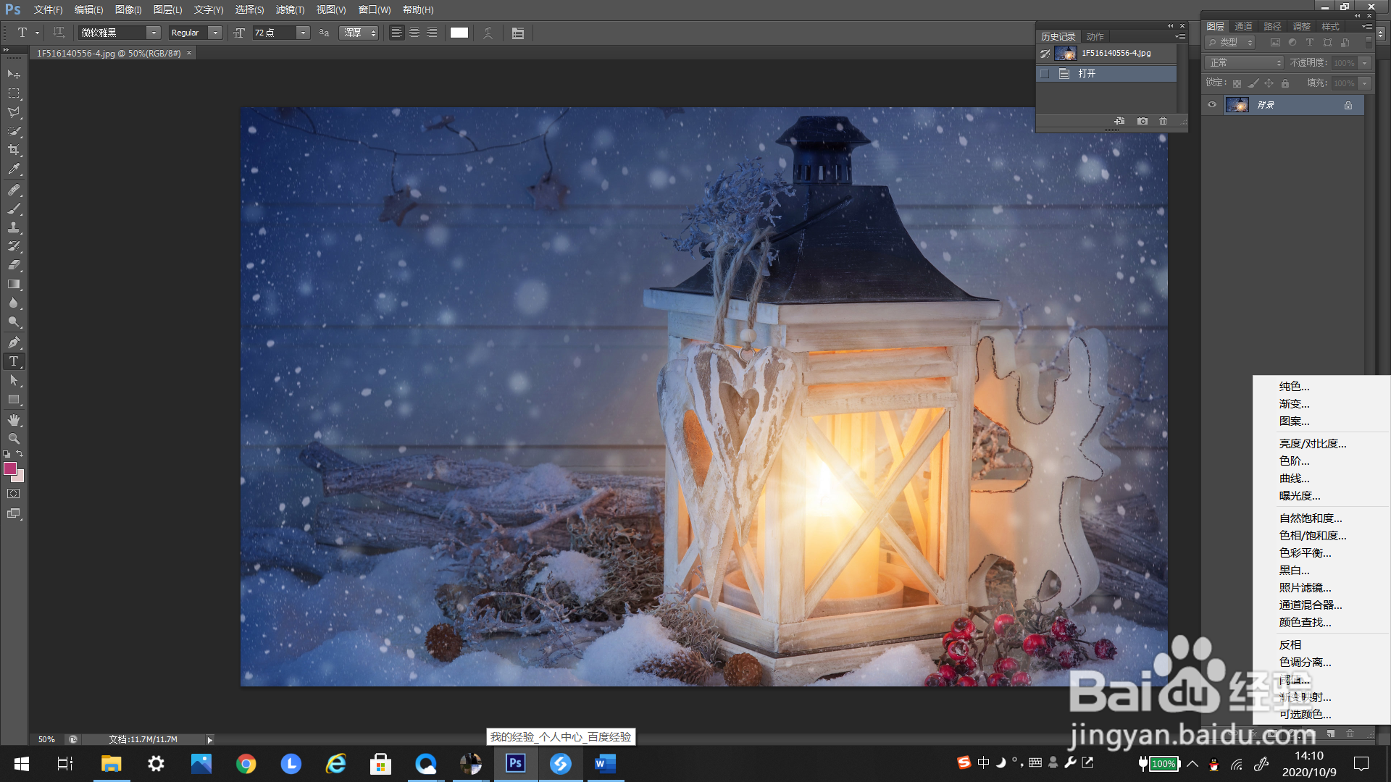
Task: Open Google Chrome from the taskbar
Action: click(246, 764)
